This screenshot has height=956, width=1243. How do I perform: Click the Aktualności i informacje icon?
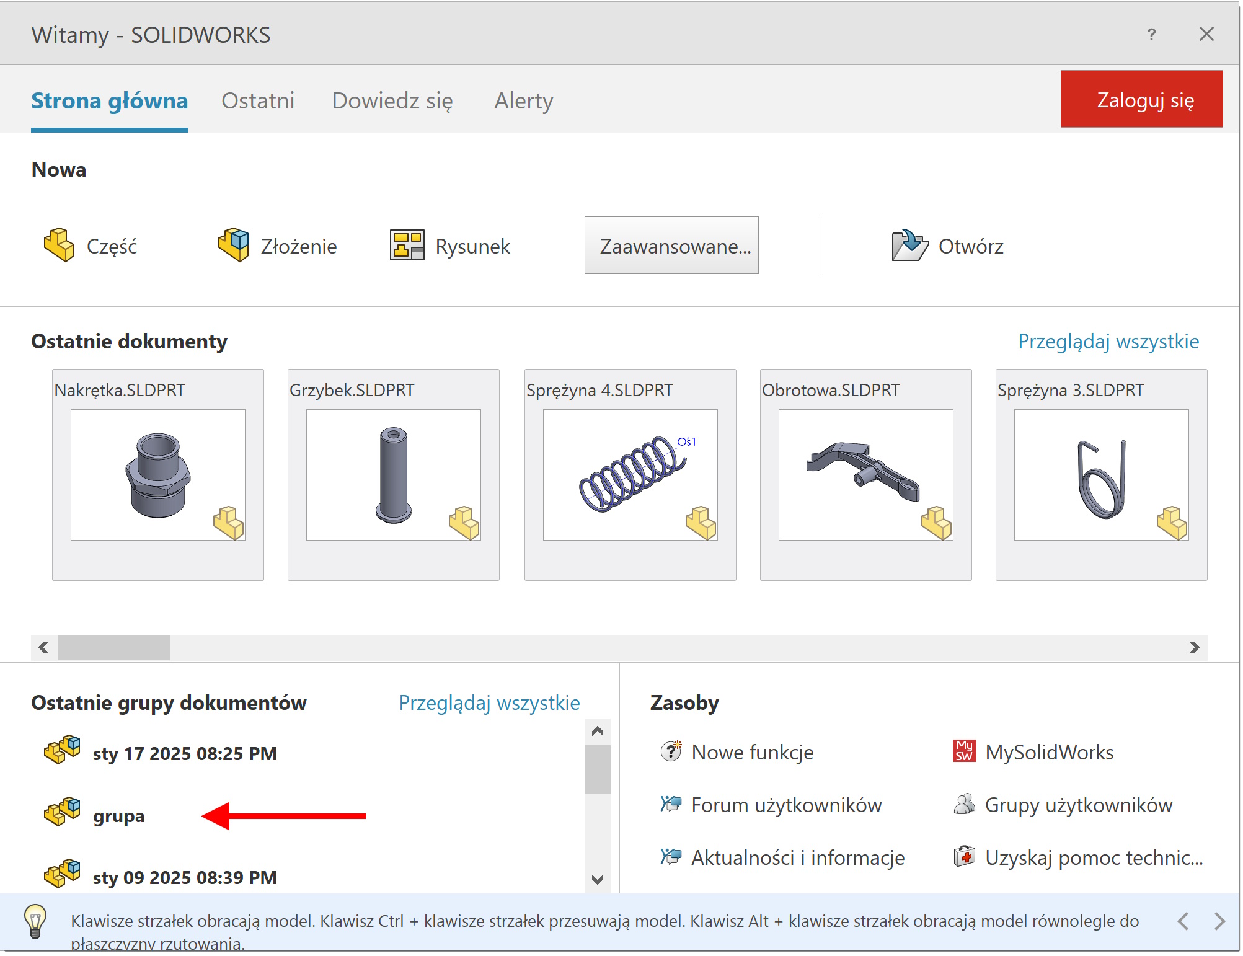point(671,857)
